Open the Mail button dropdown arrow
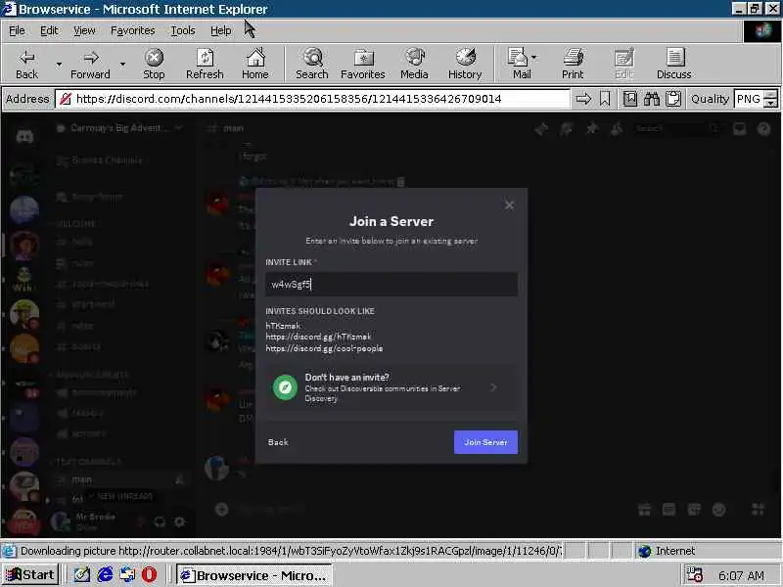The image size is (783, 587). (x=534, y=58)
